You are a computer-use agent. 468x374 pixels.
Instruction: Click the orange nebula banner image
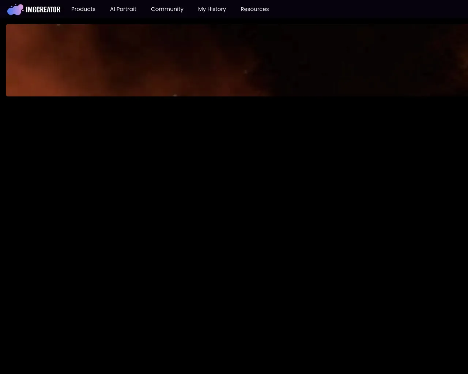coord(237,60)
